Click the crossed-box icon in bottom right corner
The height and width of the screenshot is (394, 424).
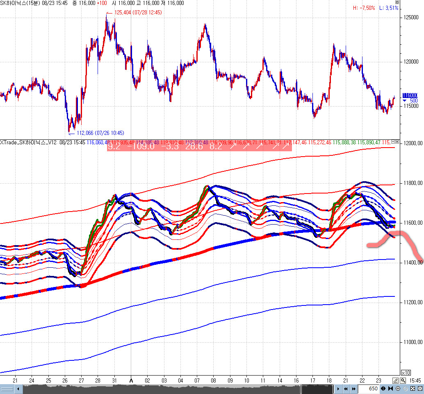coord(420,389)
